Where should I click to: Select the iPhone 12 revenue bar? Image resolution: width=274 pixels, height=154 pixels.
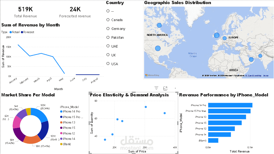(221, 129)
